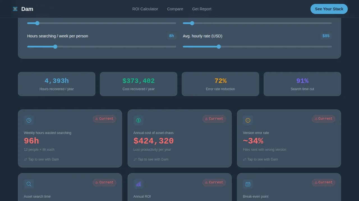Click the magnifier icon on asset search card

29,184
